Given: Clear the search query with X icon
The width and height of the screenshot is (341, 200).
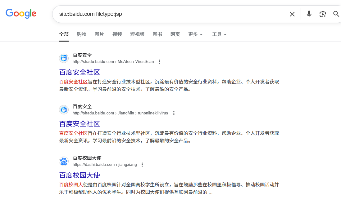Looking at the screenshot, I should [292, 14].
